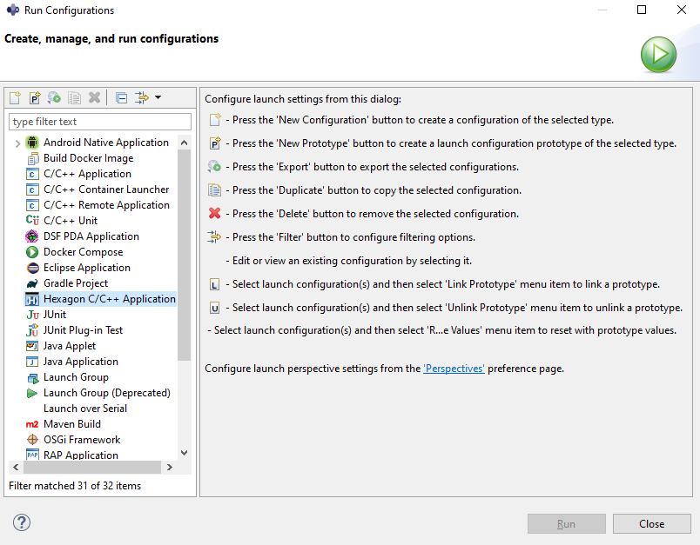Select the C/C++ Container Launcher icon
The height and width of the screenshot is (545, 700).
[x=32, y=189]
